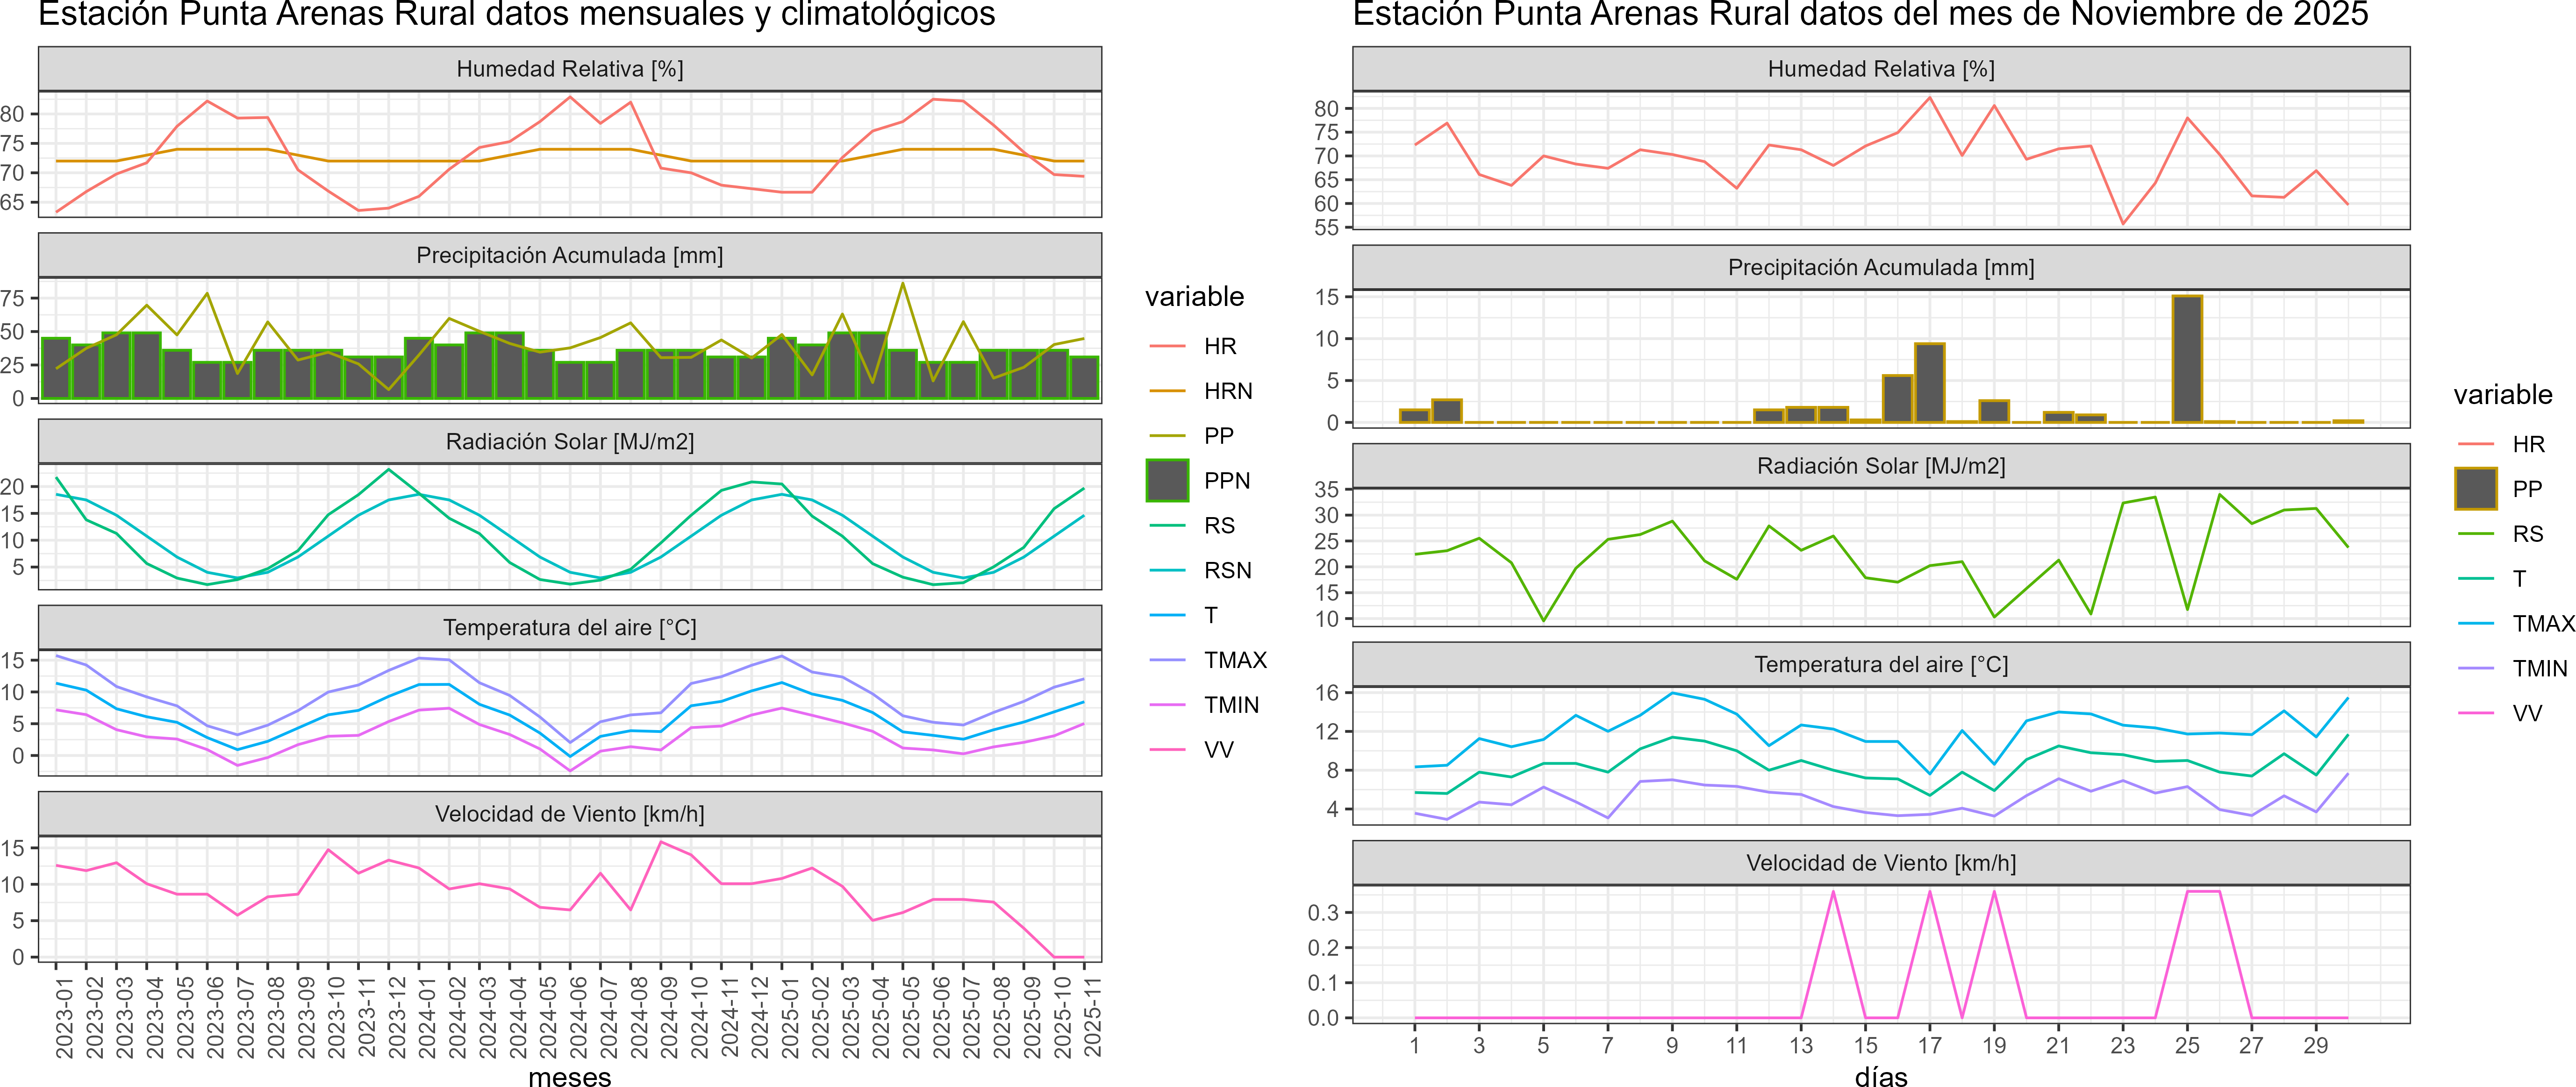Click the tallest precipitation bar on day 25
This screenshot has width=2576, height=1087.
coord(2187,360)
